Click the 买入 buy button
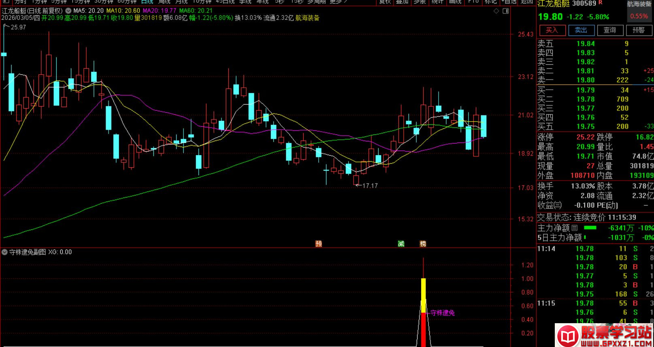This screenshot has height=347, width=654. point(552,30)
